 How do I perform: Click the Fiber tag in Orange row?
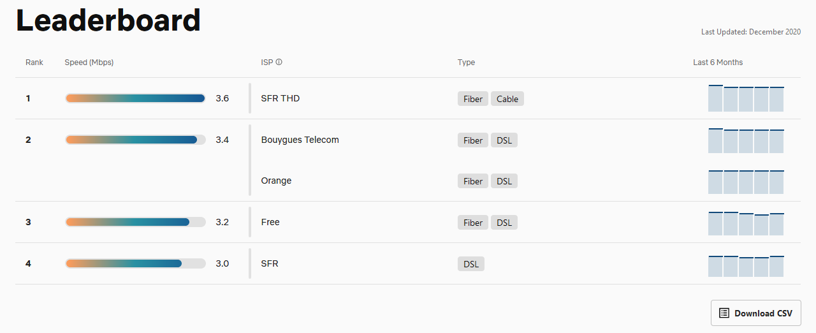(x=472, y=181)
